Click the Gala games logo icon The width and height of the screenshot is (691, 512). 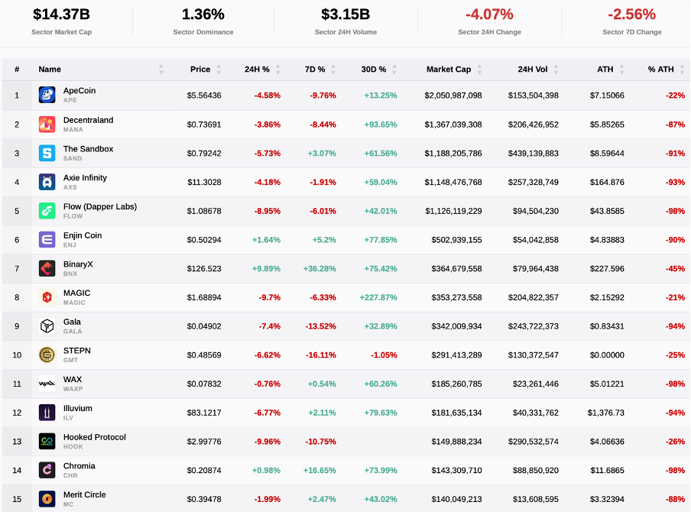click(x=47, y=326)
